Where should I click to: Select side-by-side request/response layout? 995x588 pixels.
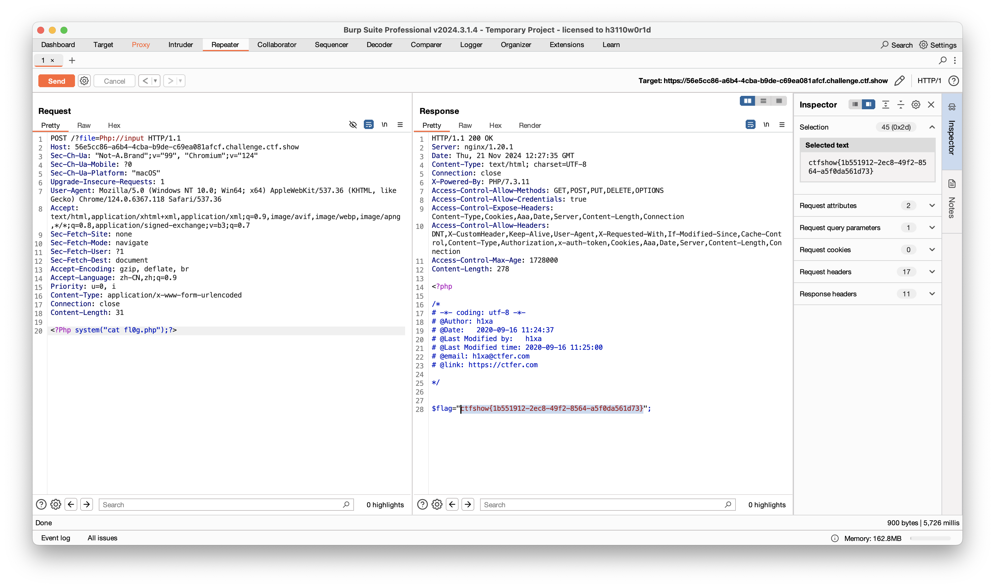coord(747,101)
